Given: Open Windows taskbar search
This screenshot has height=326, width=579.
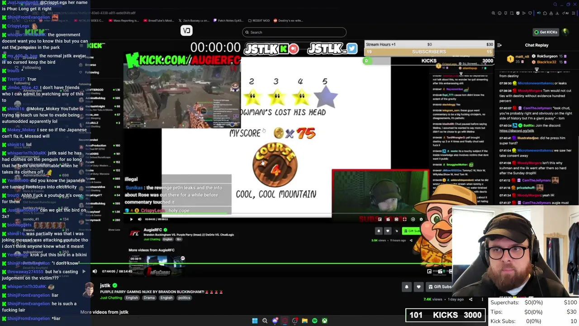Looking at the screenshot, I should click(x=265, y=321).
